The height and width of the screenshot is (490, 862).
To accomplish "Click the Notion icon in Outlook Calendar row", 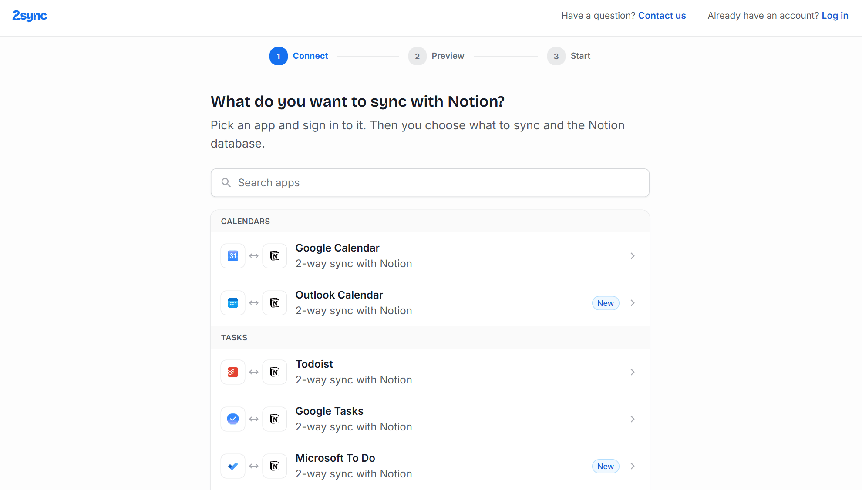I will 275,303.
